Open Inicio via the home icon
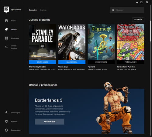 6,21
